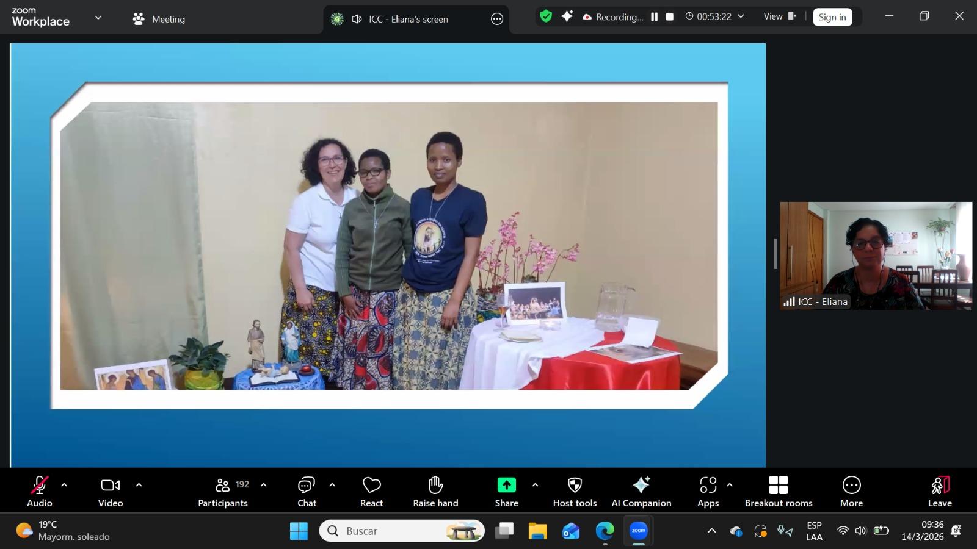This screenshot has height=549, width=977.
Task: Open Breakout rooms
Action: click(x=779, y=492)
